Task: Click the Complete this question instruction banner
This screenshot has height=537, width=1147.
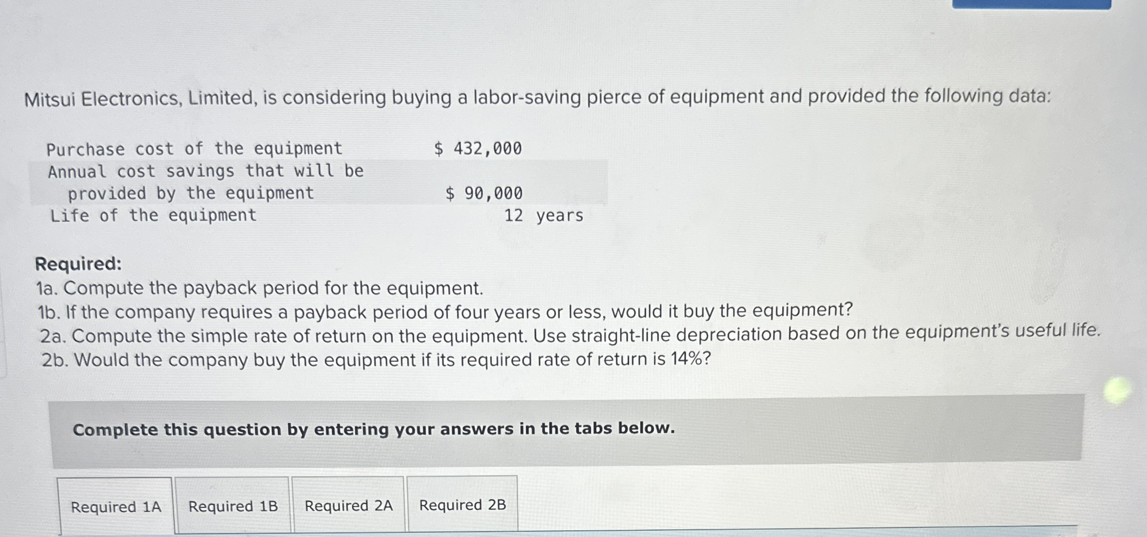Action: pyautogui.click(x=566, y=430)
